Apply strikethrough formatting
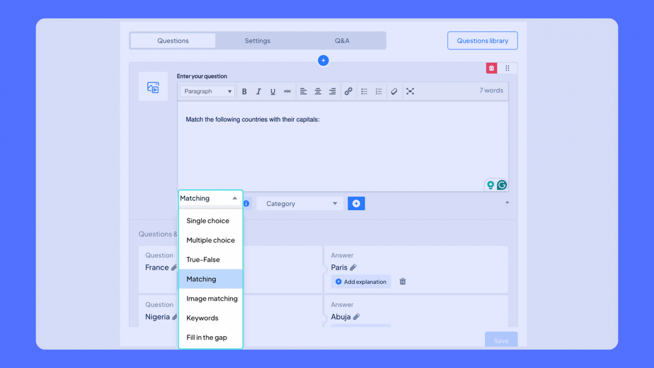 pyautogui.click(x=287, y=91)
